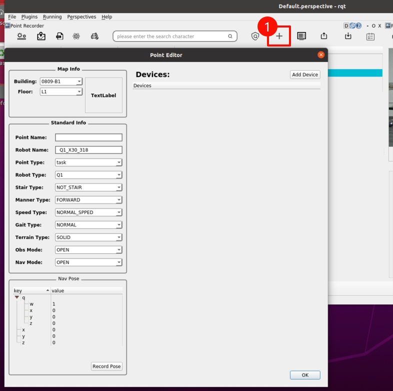Click the plus add-point toolbar icon
Image resolution: width=393 pixels, height=391 pixels.
279,36
